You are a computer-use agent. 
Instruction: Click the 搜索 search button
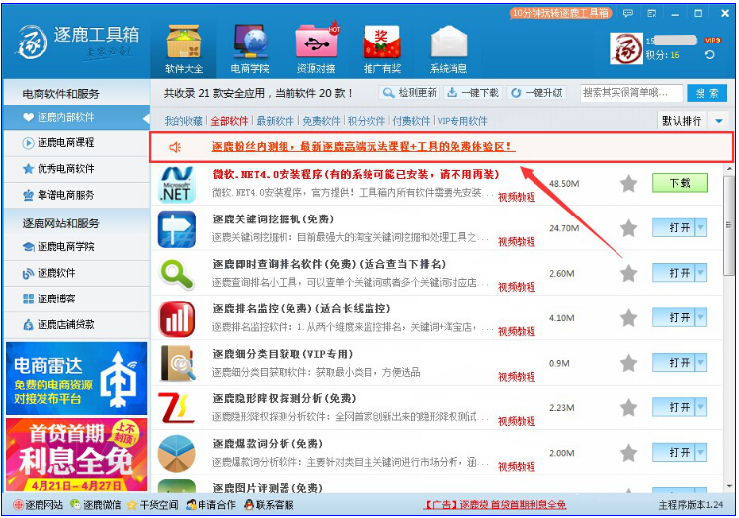tap(706, 93)
